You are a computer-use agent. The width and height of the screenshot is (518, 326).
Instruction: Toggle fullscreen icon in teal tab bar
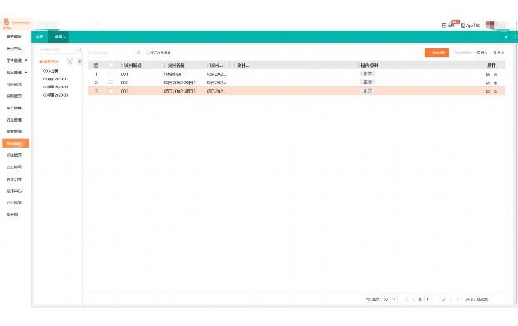tap(515, 37)
